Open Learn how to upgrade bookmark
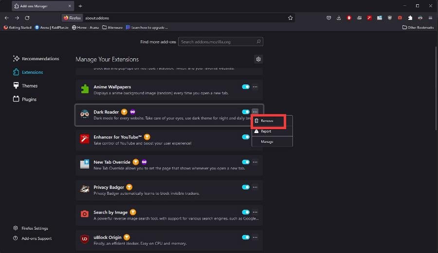The width and height of the screenshot is (438, 253). click(147, 27)
